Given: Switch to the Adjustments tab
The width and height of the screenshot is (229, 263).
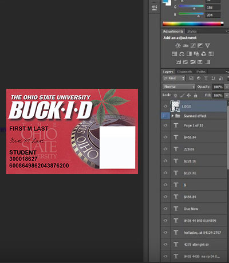Looking at the screenshot, I should pos(173,32).
